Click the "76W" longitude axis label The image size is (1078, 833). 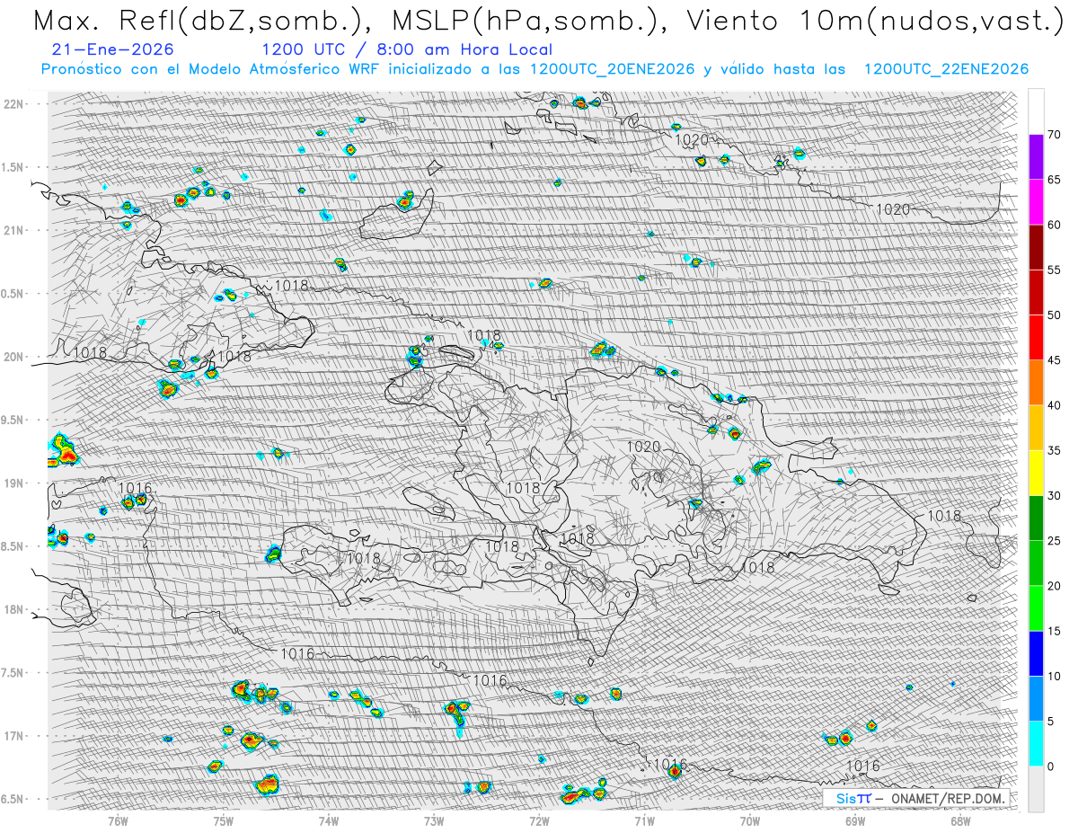118,820
